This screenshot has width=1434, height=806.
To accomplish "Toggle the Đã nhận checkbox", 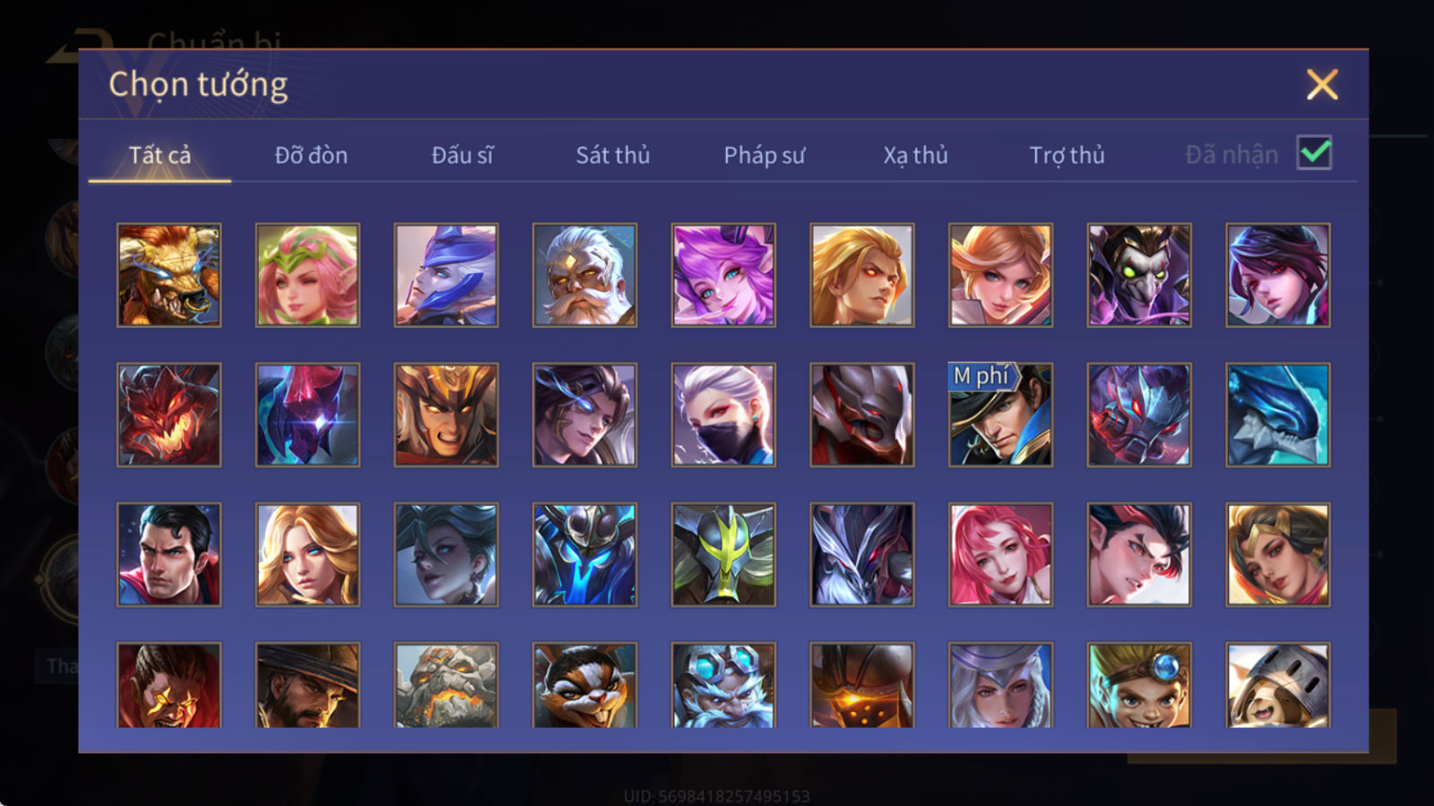I will 1314,152.
